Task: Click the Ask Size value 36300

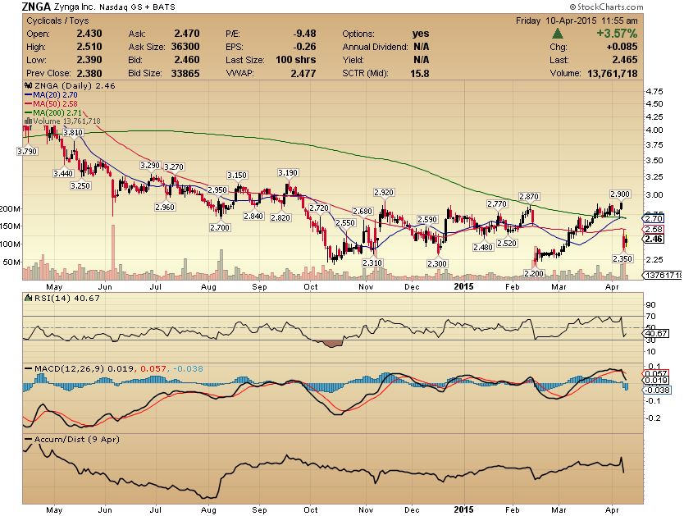Action: (185, 47)
